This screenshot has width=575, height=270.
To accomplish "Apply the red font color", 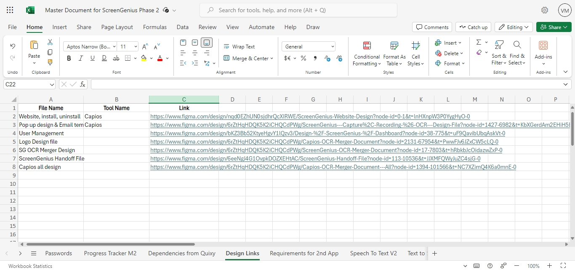I will pyautogui.click(x=160, y=59).
